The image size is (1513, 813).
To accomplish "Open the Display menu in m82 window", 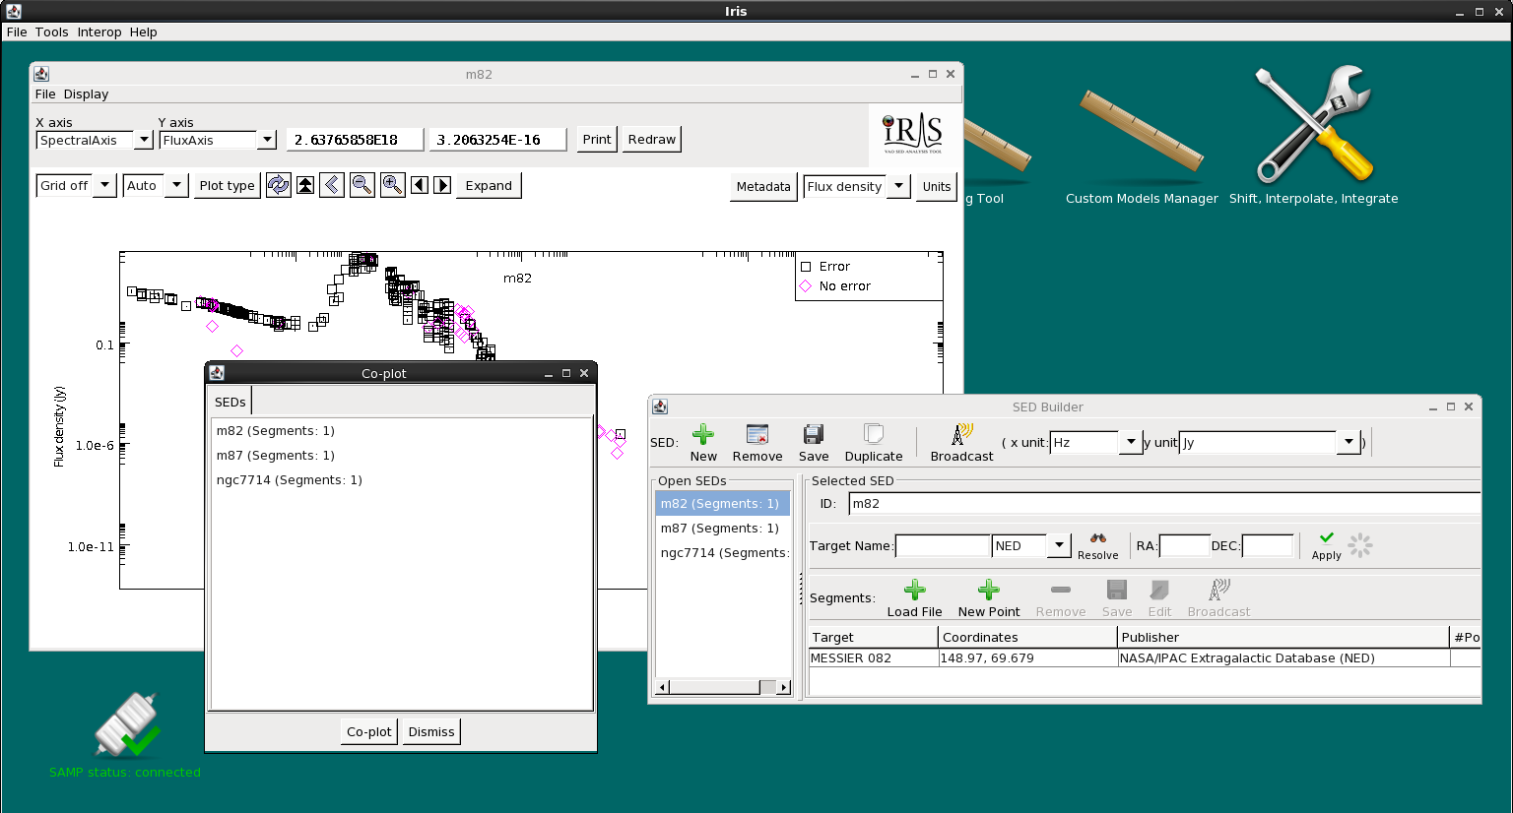I will (x=87, y=94).
